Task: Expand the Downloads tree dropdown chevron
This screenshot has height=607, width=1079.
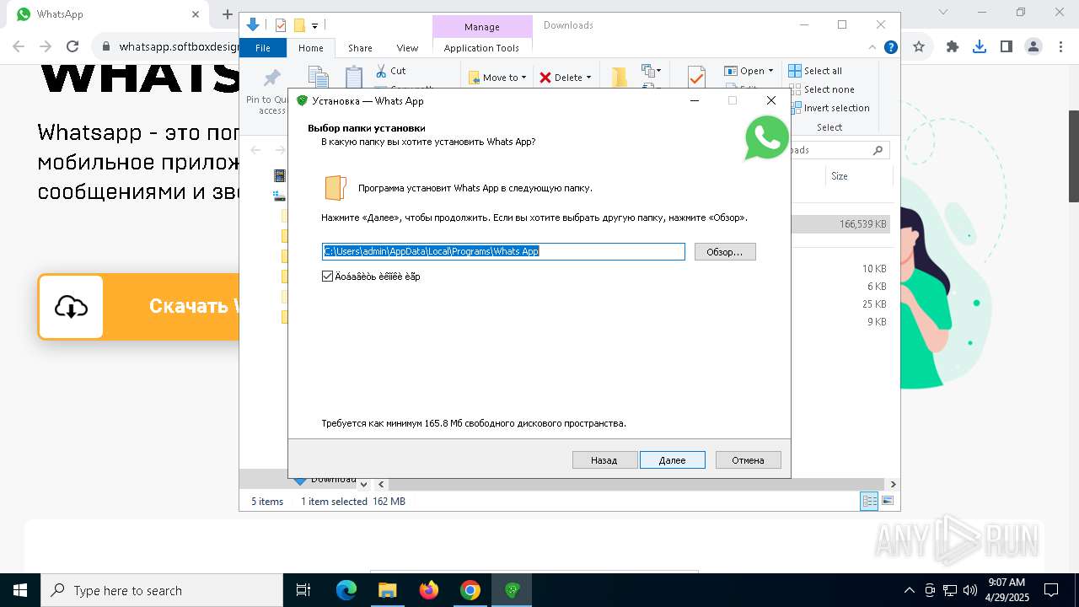Action: 363,484
